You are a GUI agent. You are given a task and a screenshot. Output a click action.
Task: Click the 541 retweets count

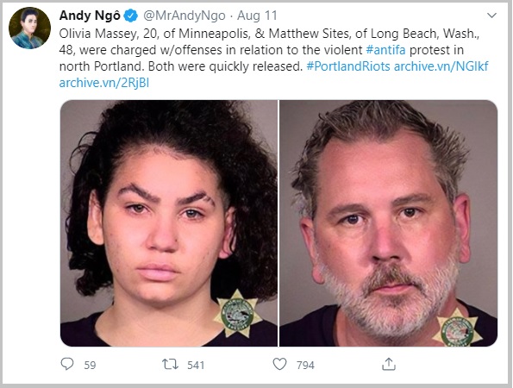[196, 365]
